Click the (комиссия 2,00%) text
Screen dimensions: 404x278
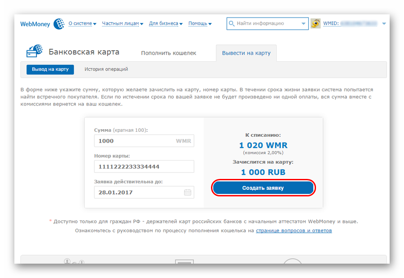tap(263, 153)
